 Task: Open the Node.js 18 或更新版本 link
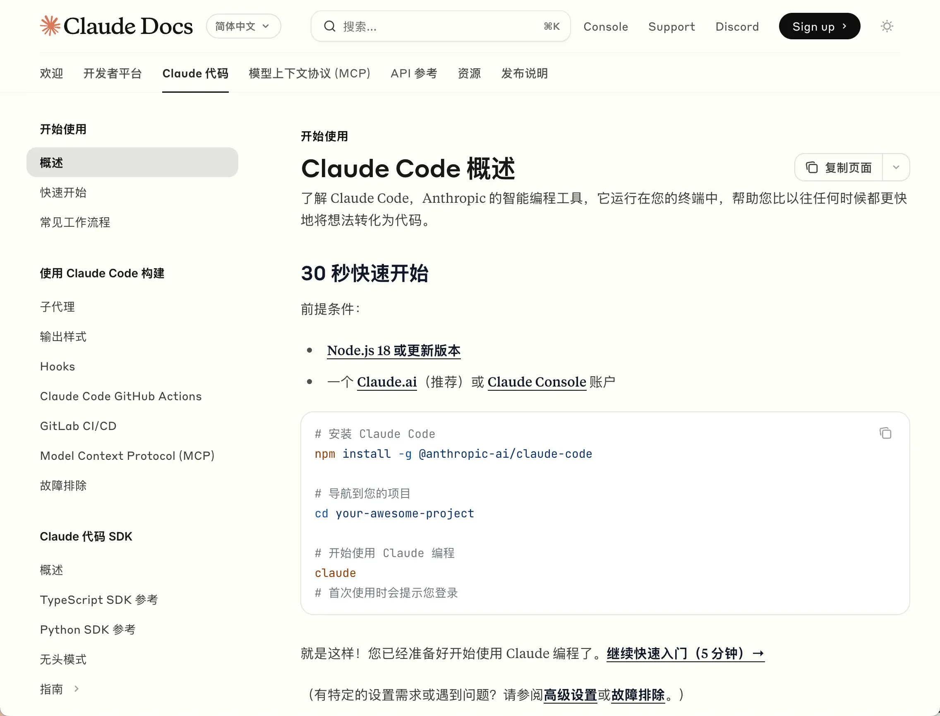point(393,351)
